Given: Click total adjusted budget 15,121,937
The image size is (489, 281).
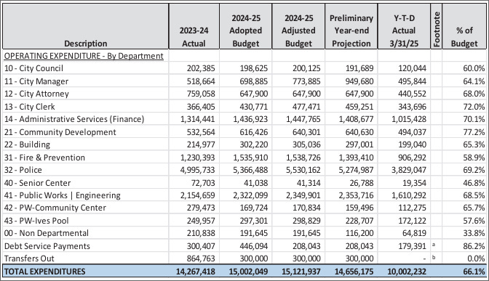Looking at the screenshot, I should click(301, 272).
